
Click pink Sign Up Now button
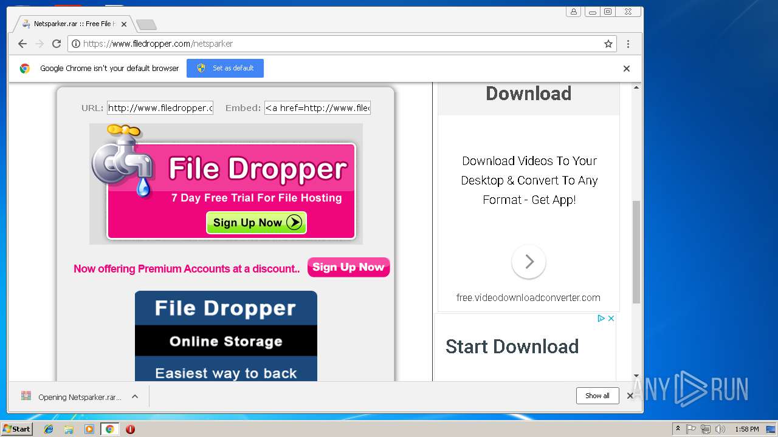pyautogui.click(x=348, y=267)
